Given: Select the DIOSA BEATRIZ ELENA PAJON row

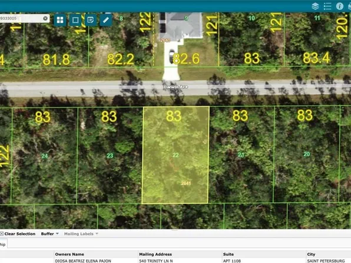Looking at the screenshot, I should click(x=175, y=261).
